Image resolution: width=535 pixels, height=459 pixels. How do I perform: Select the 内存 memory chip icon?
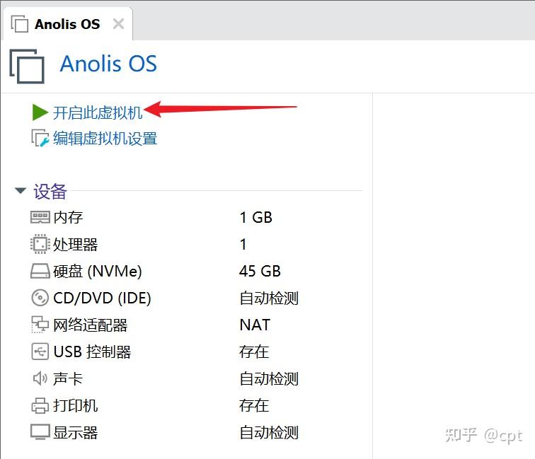point(40,217)
